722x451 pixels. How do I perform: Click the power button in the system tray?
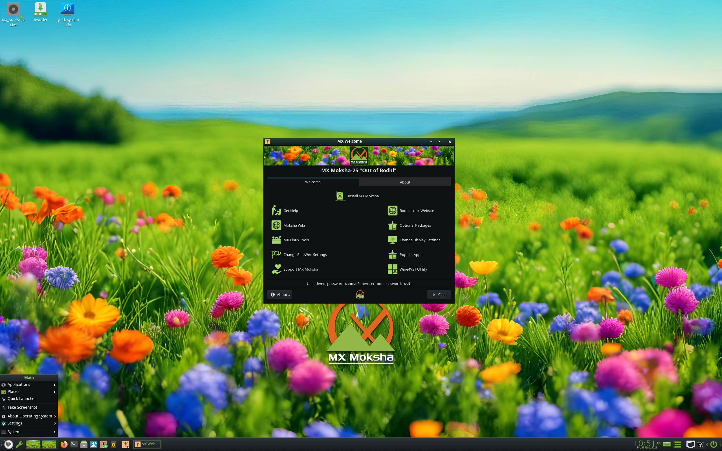pyautogui.click(x=713, y=444)
